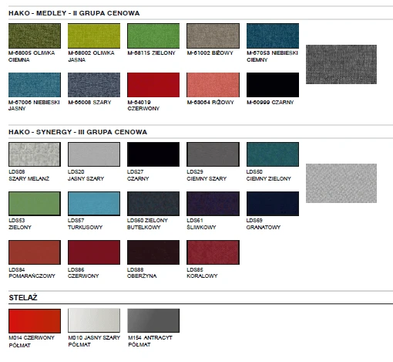Select the M-60999 Czarny Medley swatch
This screenshot has height=362, width=393.
click(x=273, y=85)
